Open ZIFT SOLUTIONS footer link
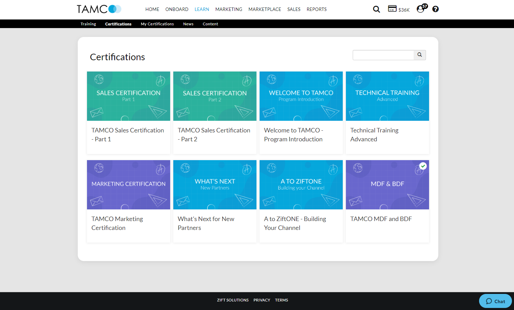The width and height of the screenshot is (514, 310). pos(233,300)
